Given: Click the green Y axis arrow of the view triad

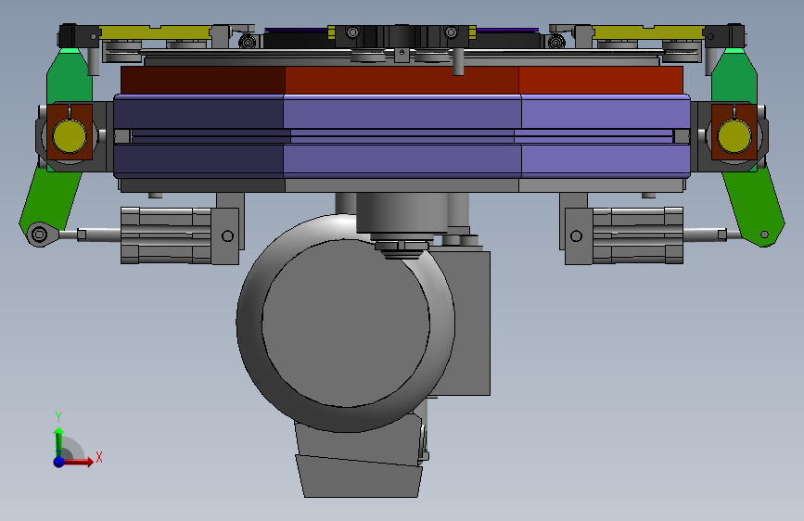Looking at the screenshot, I should tap(59, 441).
